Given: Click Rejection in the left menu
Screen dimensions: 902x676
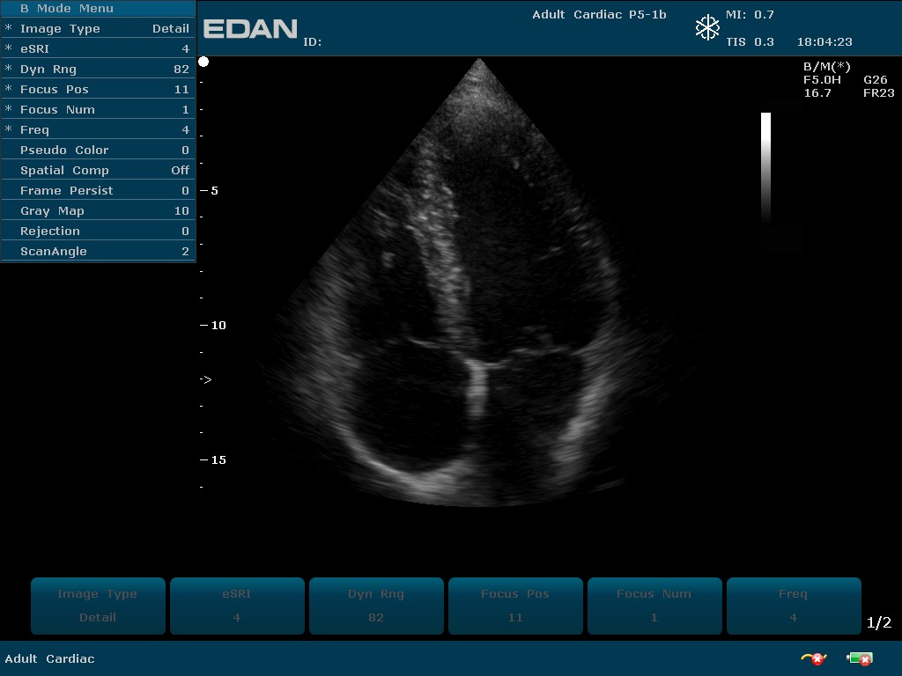Looking at the screenshot, I should [99, 231].
